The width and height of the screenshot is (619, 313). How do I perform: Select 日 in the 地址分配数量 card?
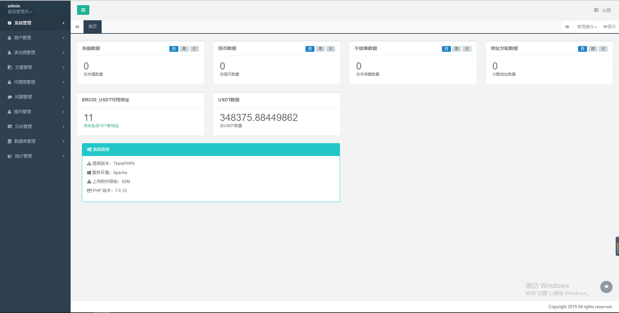pos(603,49)
